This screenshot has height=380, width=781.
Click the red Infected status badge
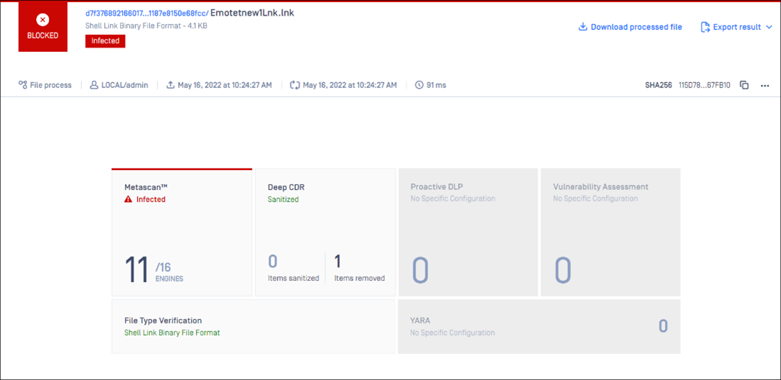(105, 41)
